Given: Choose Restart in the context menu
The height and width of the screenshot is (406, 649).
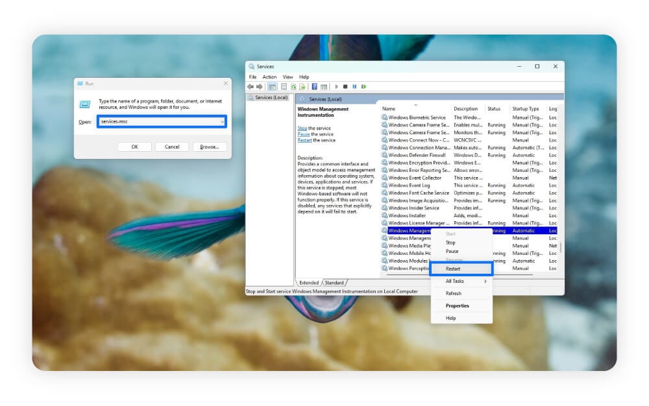Looking at the screenshot, I should (461, 269).
